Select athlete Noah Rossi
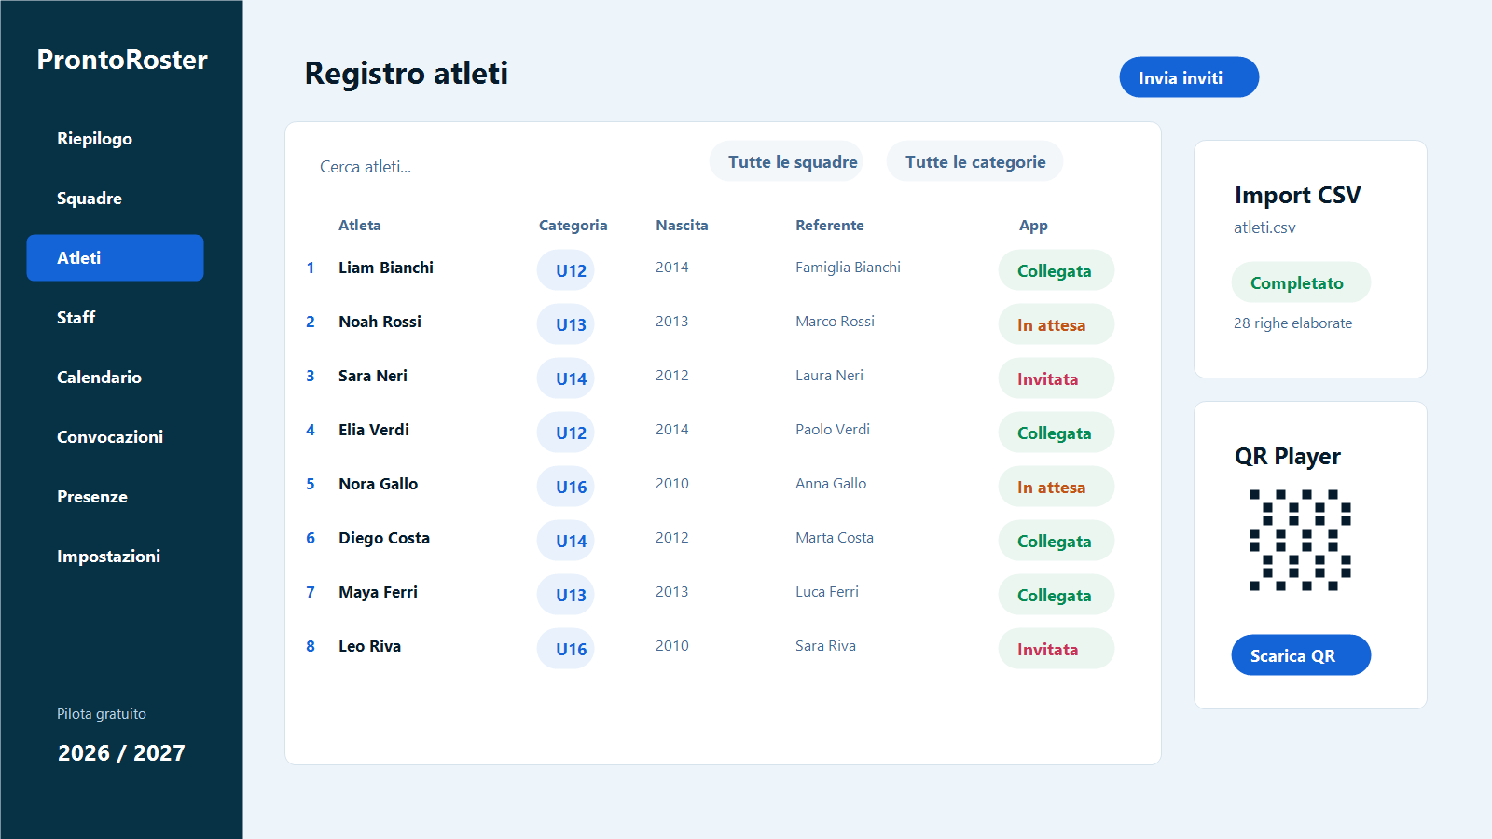The height and width of the screenshot is (839, 1492). tap(380, 323)
